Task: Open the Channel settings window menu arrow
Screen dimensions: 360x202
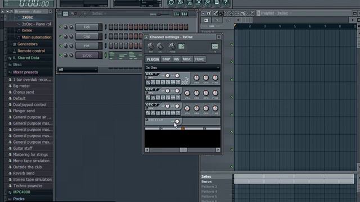Action: 146,37
